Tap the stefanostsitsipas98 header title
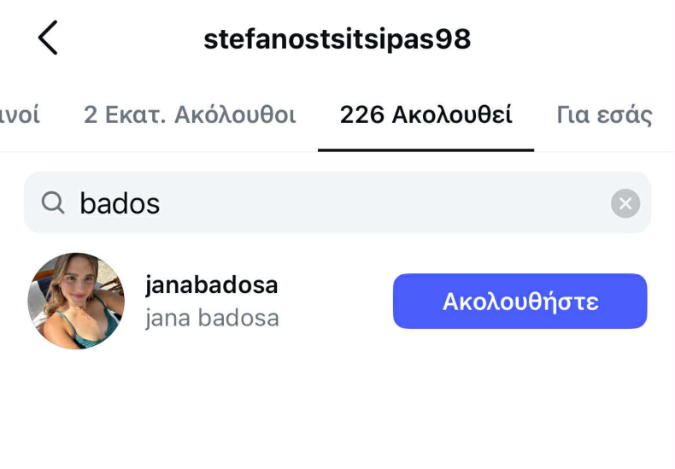The image size is (675, 469). coord(337,39)
